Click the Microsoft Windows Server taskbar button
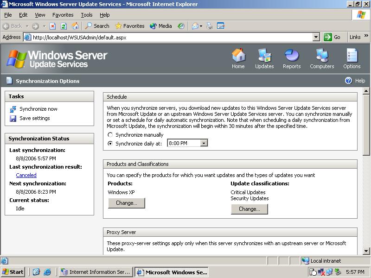Image resolution: width=371 pixels, height=278 pixels. 172,272
